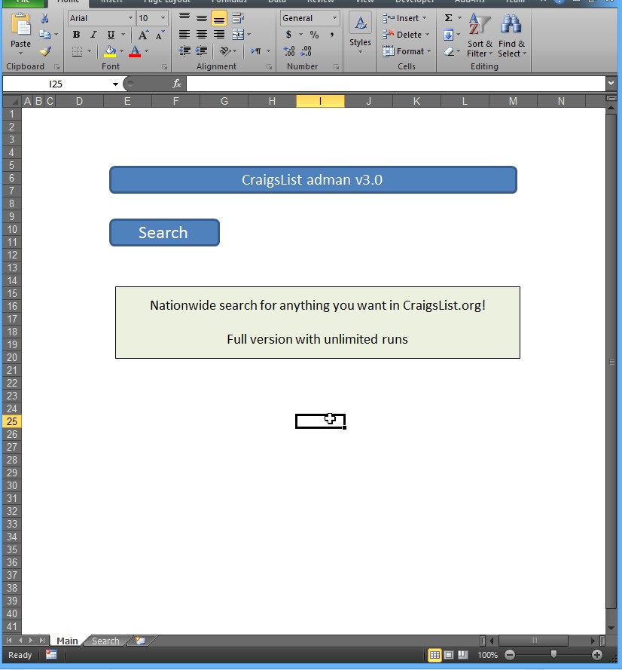Apply the yellow Fill Color bucket
This screenshot has width=622, height=670.
[x=110, y=51]
